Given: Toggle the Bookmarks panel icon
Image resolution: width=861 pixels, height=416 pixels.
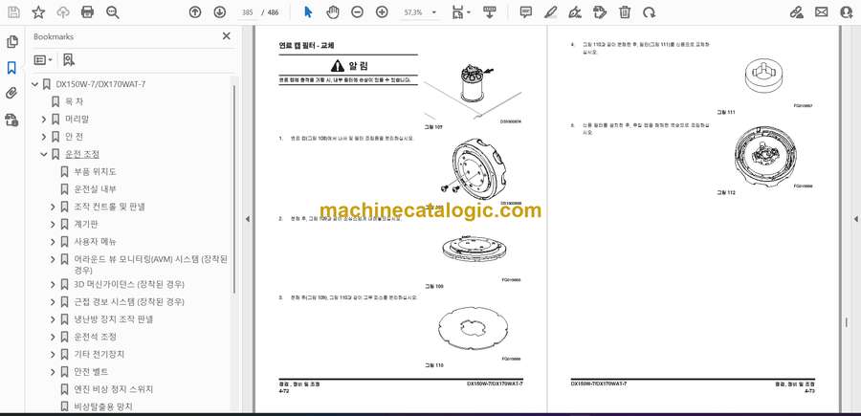Looking at the screenshot, I should (x=11, y=68).
